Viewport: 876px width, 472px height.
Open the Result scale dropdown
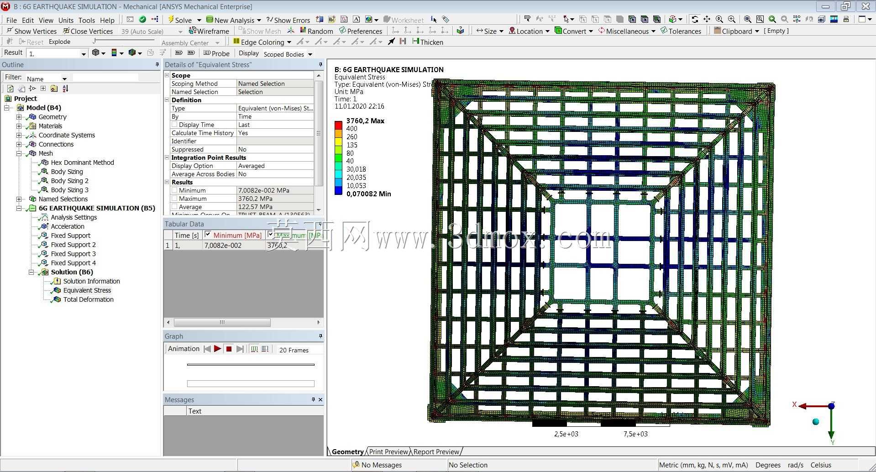click(84, 54)
